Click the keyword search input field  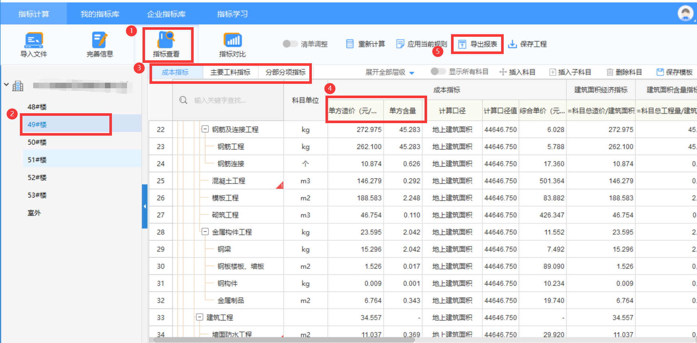point(228,100)
